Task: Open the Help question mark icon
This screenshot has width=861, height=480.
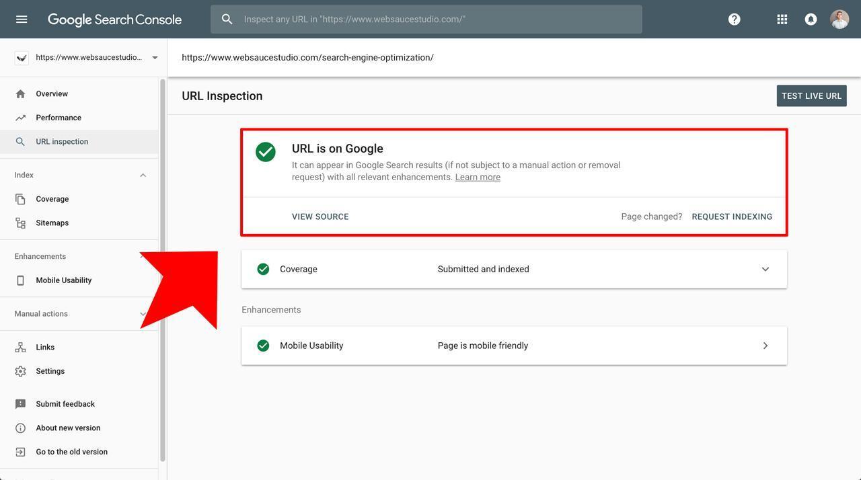Action: (x=735, y=19)
